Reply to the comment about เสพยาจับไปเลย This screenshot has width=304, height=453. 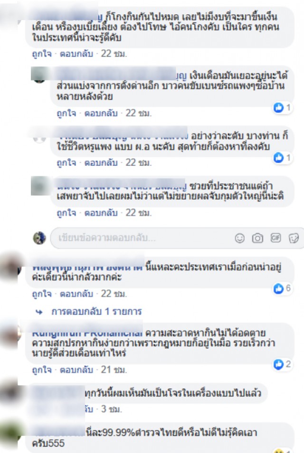click(101, 213)
